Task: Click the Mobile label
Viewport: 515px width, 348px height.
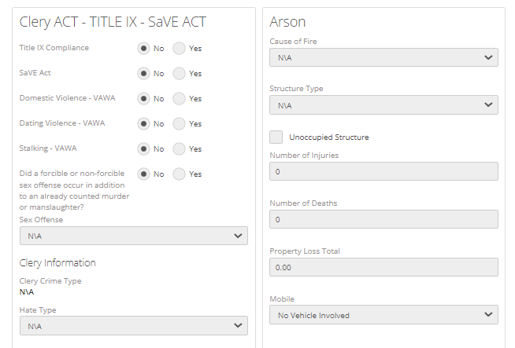Action: (282, 299)
